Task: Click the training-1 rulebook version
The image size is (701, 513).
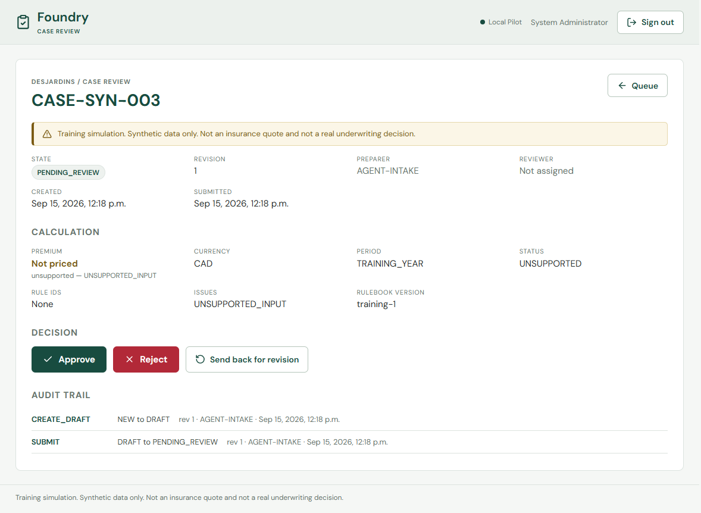Action: (376, 304)
